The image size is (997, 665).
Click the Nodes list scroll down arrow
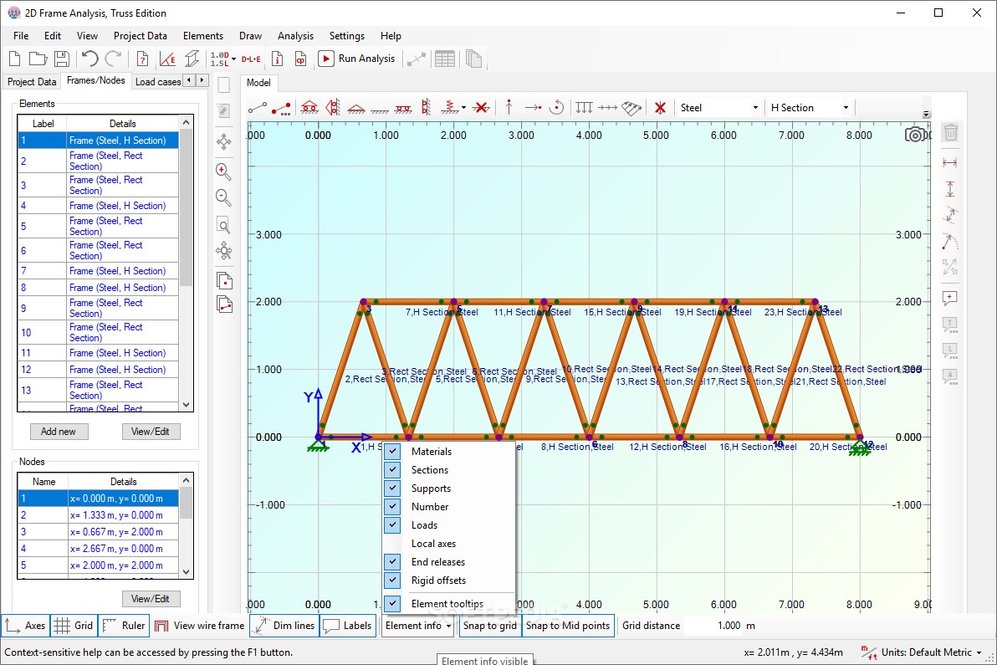point(187,571)
